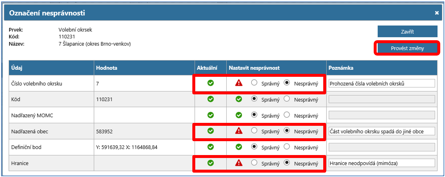Click green Aktuální check for Číslo volebního okrsku
Viewport: 445px width, 177px height.
(210, 83)
